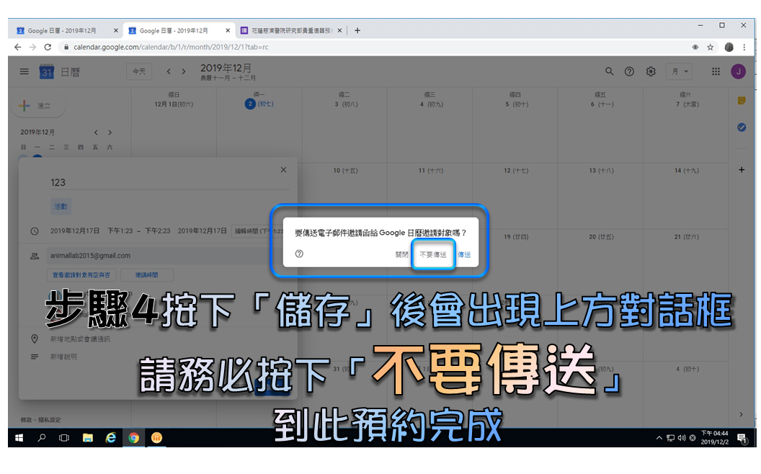Collapse the right side panel with bottom chevron

(x=742, y=414)
